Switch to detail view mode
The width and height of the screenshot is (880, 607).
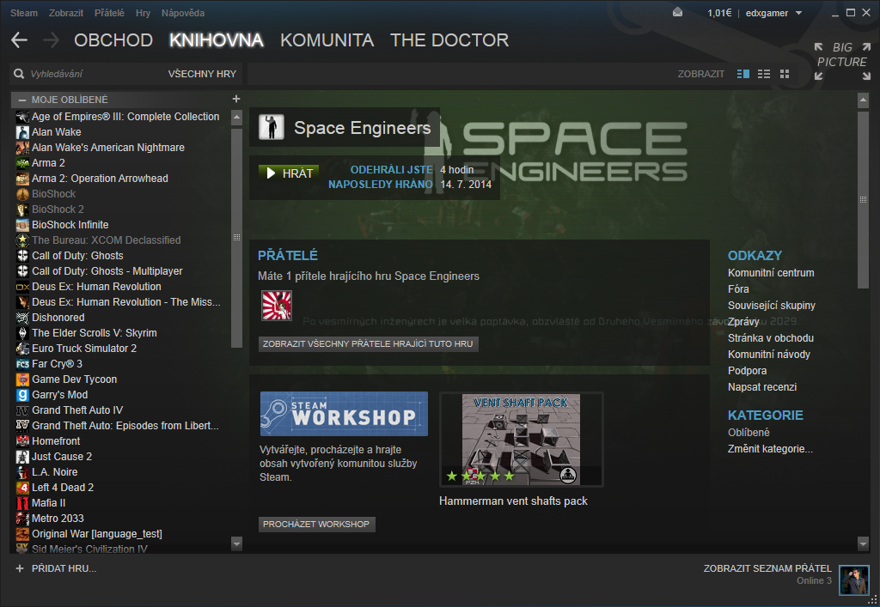click(x=743, y=74)
